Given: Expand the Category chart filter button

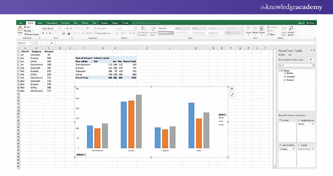Looking at the screenshot, I should point(81,155).
